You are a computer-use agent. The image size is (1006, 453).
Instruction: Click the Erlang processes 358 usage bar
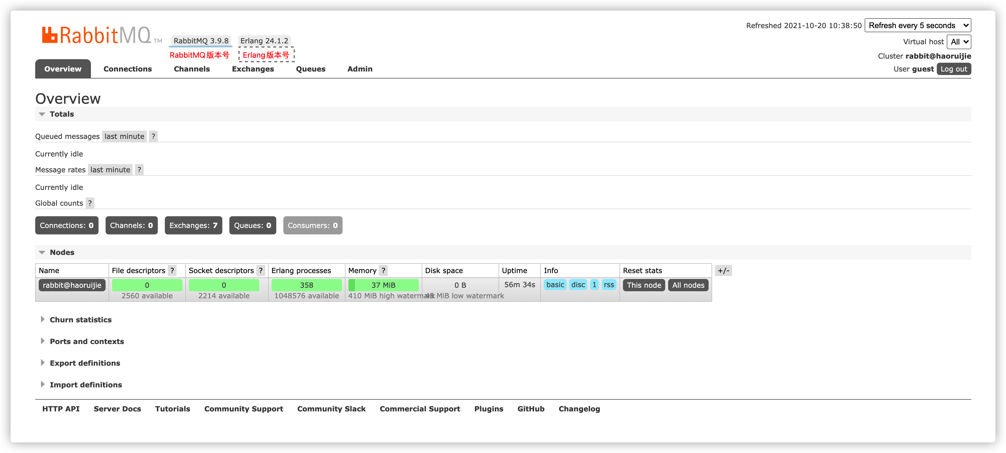[x=306, y=285]
